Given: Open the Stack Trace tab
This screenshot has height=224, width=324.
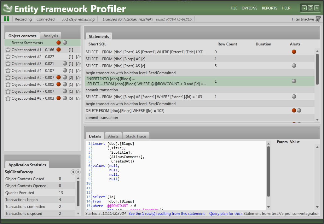Looking at the screenshot, I should [x=136, y=136].
